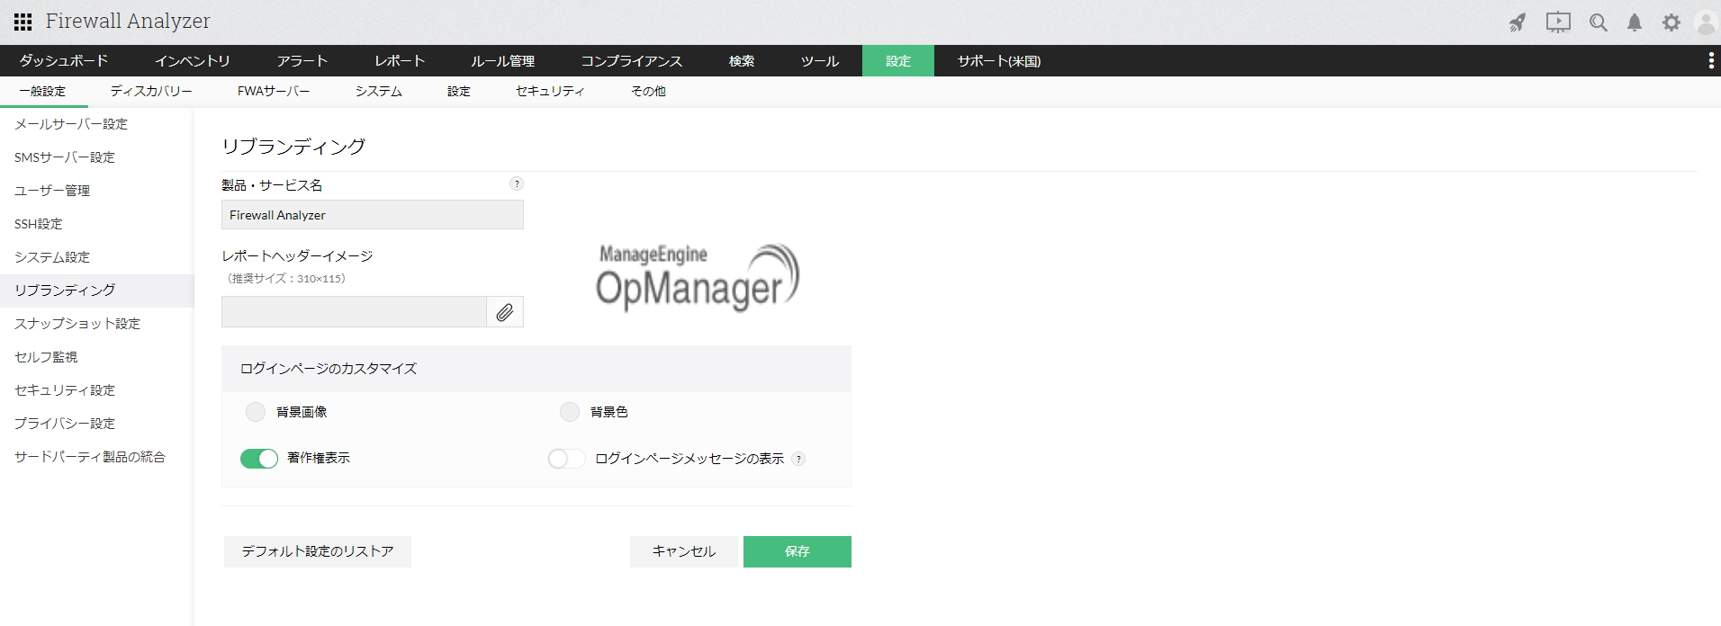Open the ダッシュボード main menu
The width and height of the screenshot is (1721, 626).
pos(64,60)
